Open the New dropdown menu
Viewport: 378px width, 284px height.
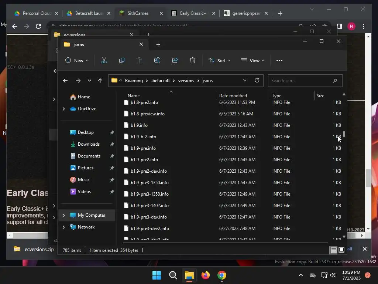tap(77, 60)
